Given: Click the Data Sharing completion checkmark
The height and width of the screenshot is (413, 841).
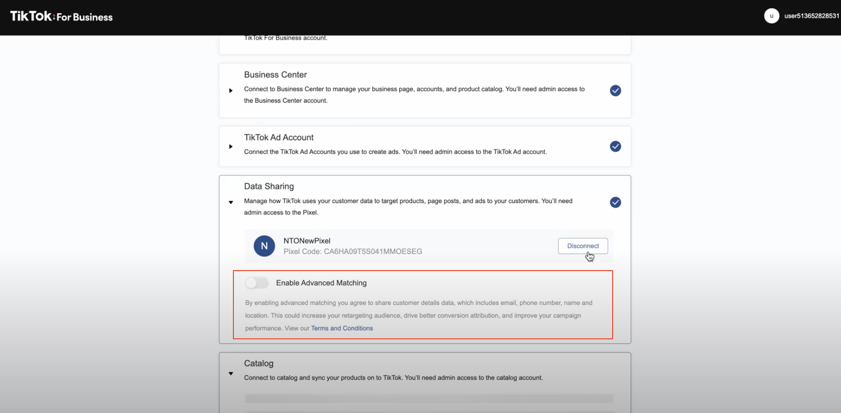Looking at the screenshot, I should 615,202.
